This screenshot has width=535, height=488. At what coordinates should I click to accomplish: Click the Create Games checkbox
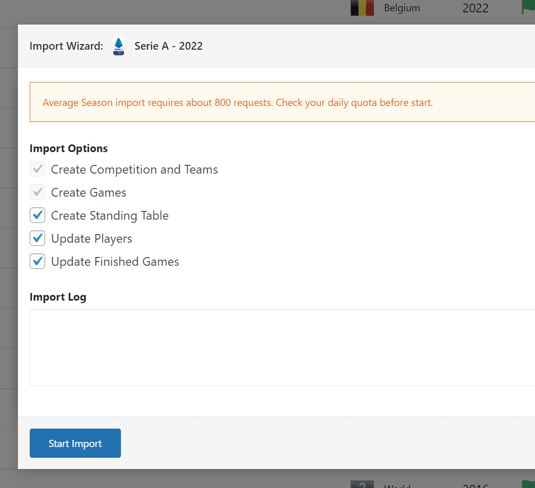(37, 192)
